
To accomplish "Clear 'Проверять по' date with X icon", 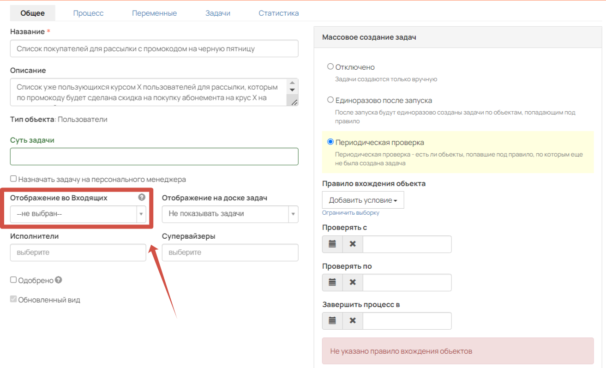I will [x=353, y=283].
